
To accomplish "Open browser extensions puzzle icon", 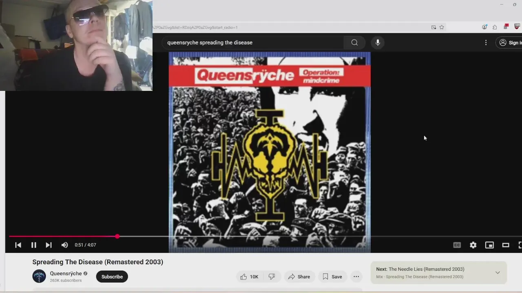I will [x=495, y=27].
